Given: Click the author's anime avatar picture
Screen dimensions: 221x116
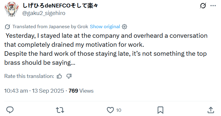Looking at the screenshot, I should [12, 9].
